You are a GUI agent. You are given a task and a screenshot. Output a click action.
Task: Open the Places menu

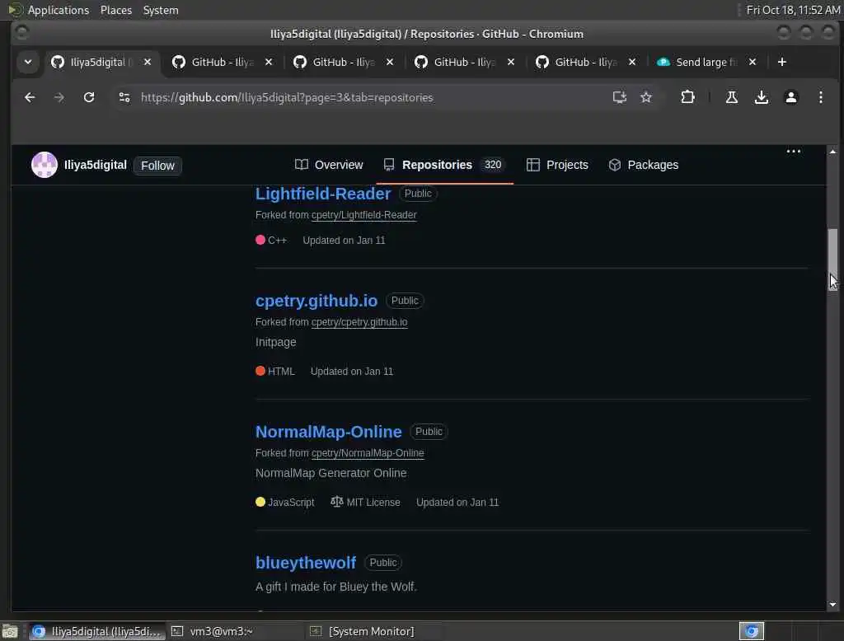point(115,10)
